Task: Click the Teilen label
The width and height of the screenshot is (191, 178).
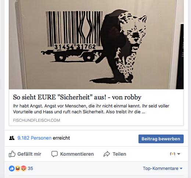Action: 119,154
